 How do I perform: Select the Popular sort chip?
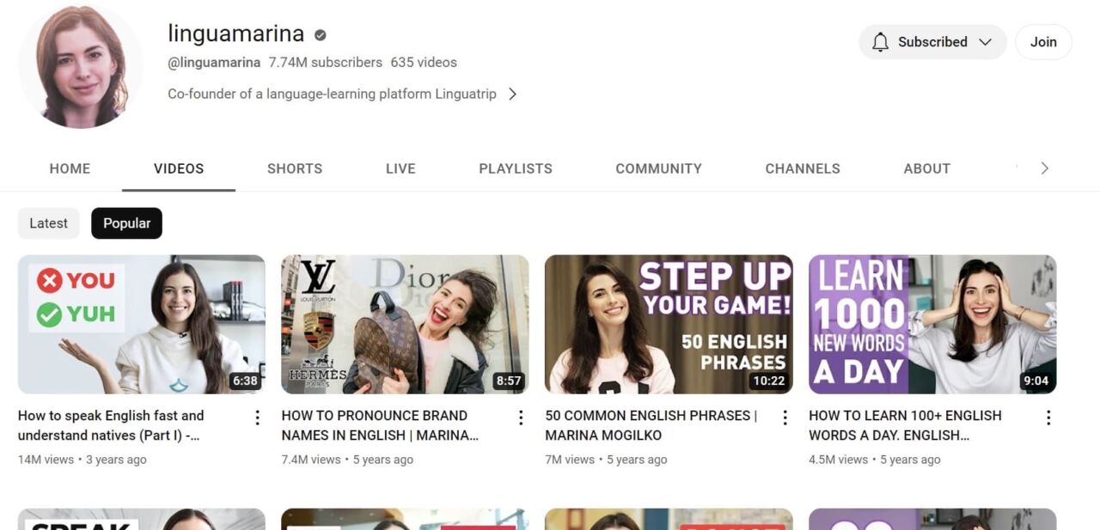[x=126, y=223]
